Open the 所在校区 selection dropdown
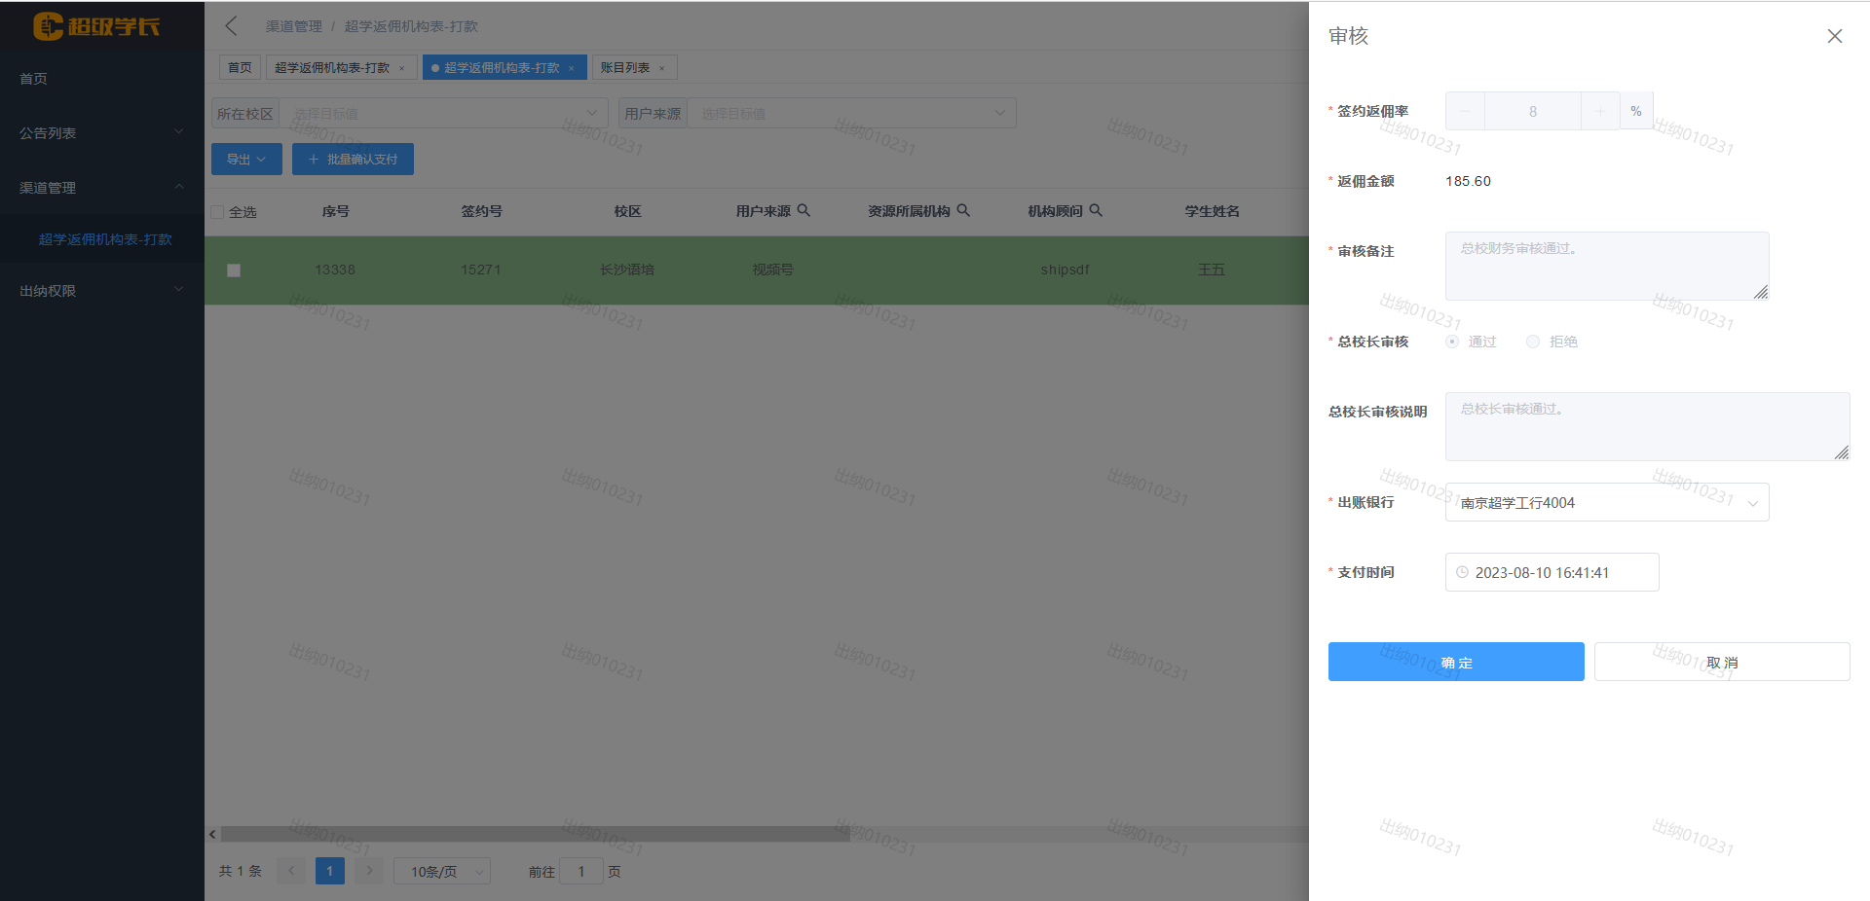Image resolution: width=1870 pixels, height=901 pixels. point(443,114)
